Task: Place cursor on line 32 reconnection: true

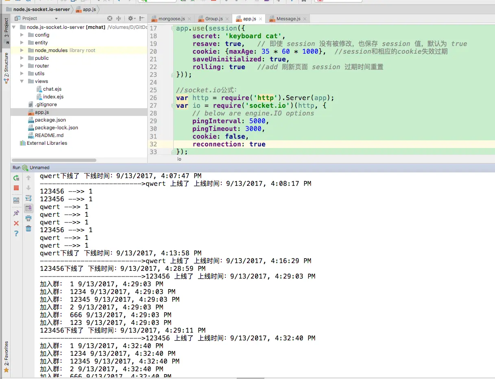Action: coord(229,144)
